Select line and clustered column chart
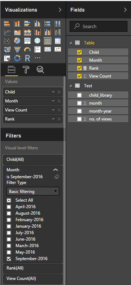 pos(48,32)
